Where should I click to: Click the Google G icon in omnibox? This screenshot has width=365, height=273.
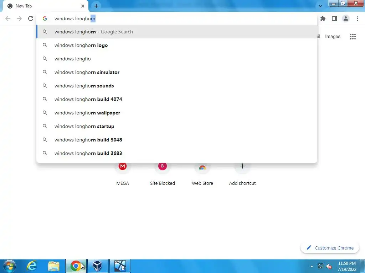45,18
